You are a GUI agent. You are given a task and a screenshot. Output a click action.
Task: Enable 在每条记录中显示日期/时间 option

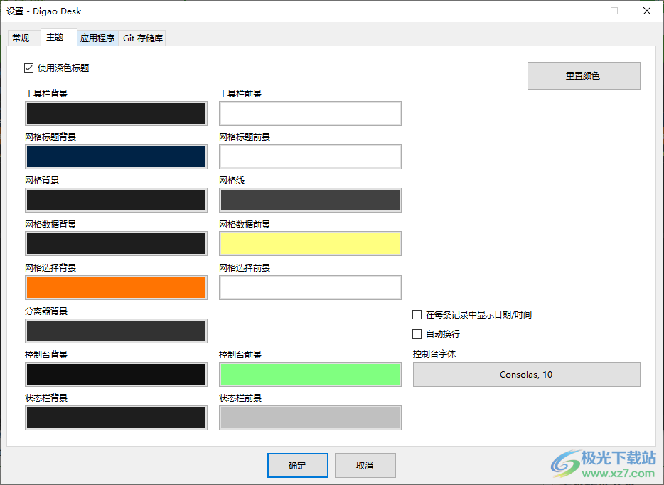(416, 314)
